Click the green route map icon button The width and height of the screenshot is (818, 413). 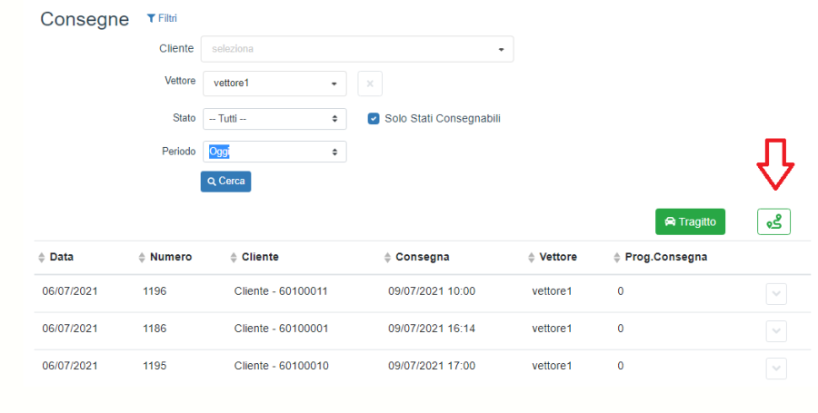click(773, 221)
